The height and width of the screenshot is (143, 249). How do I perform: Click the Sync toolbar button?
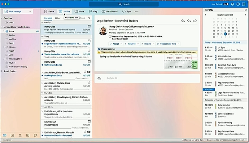(x=127, y=11)
